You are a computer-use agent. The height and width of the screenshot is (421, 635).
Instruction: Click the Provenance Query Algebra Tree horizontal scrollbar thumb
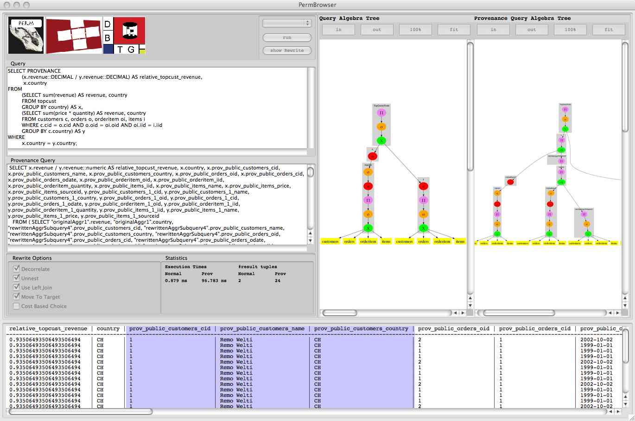pos(518,313)
